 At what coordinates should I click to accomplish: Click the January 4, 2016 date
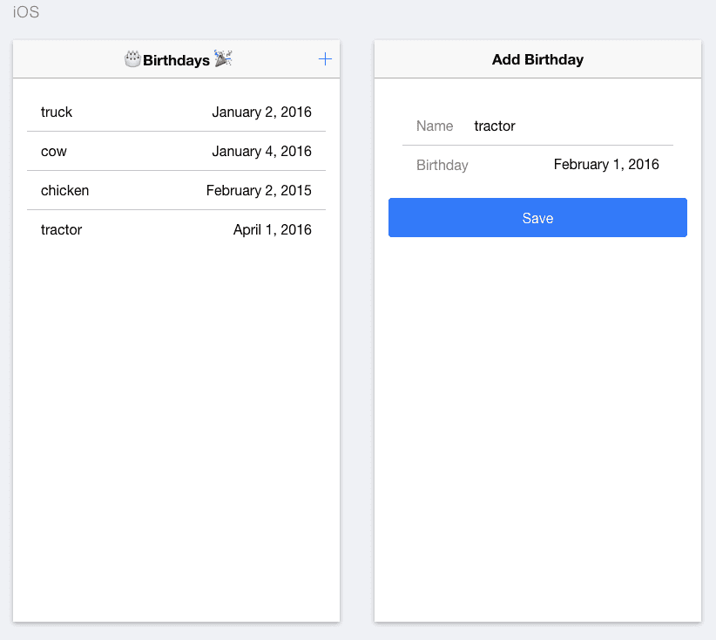(x=261, y=152)
